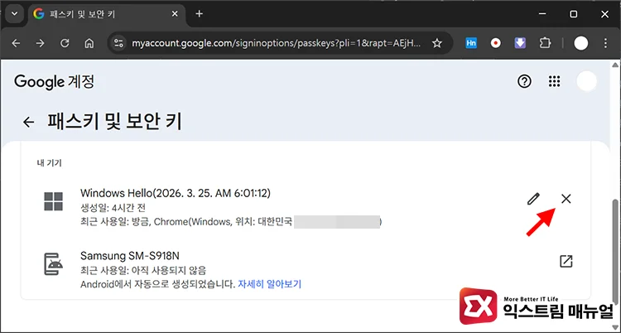Open Google account help icon
The image size is (621, 333).
[x=524, y=82]
